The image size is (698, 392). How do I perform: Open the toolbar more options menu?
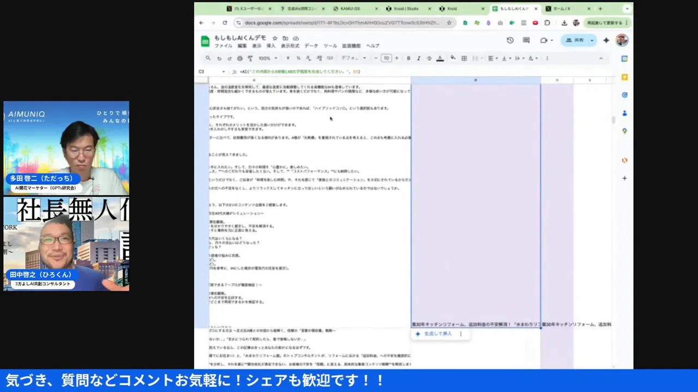[x=547, y=58]
